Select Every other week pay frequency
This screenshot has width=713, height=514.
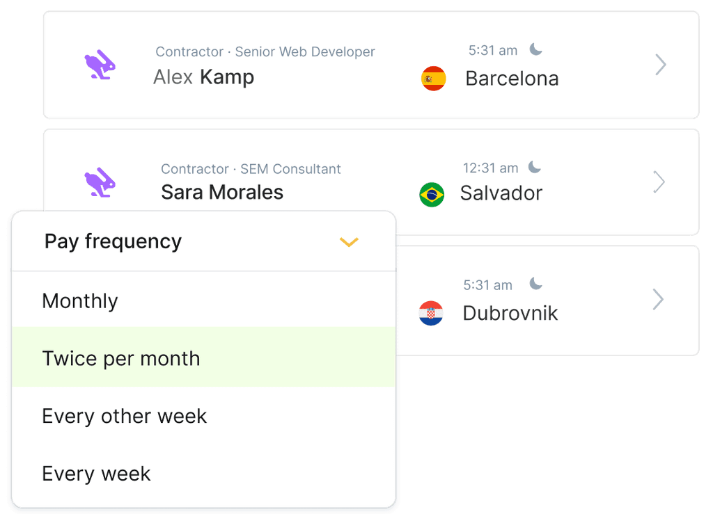[x=125, y=417]
